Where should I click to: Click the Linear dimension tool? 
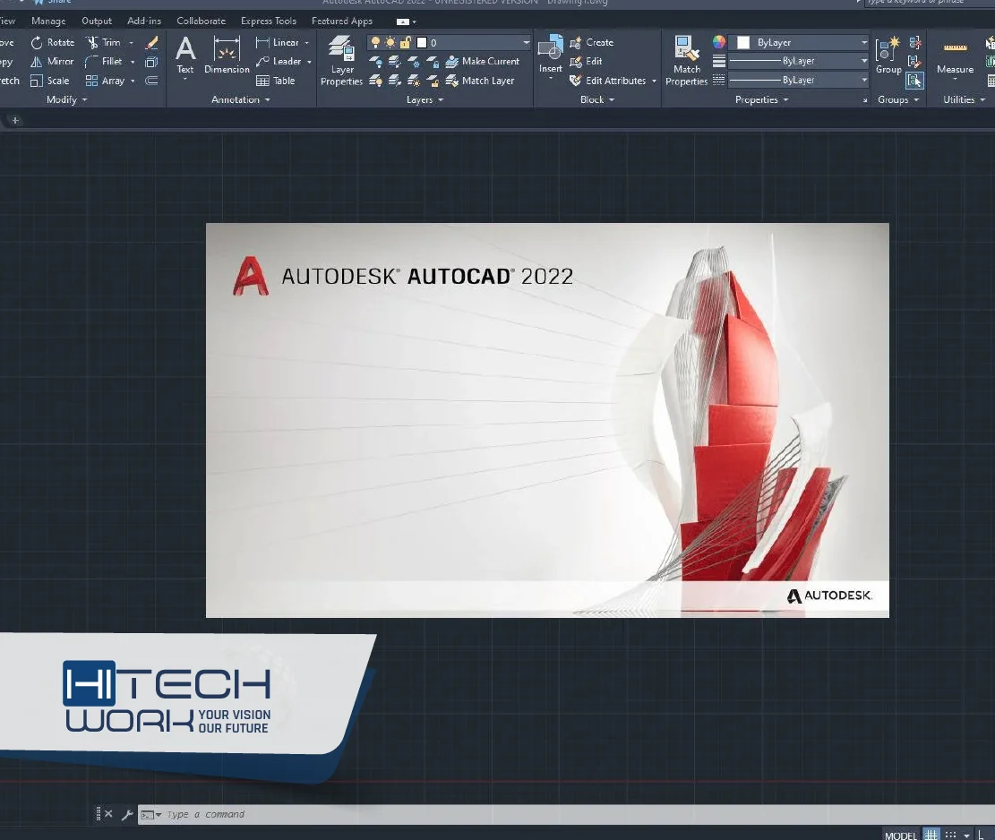(278, 42)
